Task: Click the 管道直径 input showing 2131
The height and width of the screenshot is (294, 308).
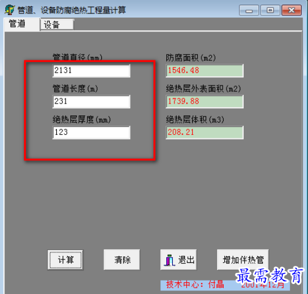Action: [x=91, y=70]
